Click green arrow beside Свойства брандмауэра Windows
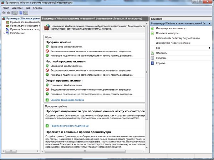 coord(47,100)
